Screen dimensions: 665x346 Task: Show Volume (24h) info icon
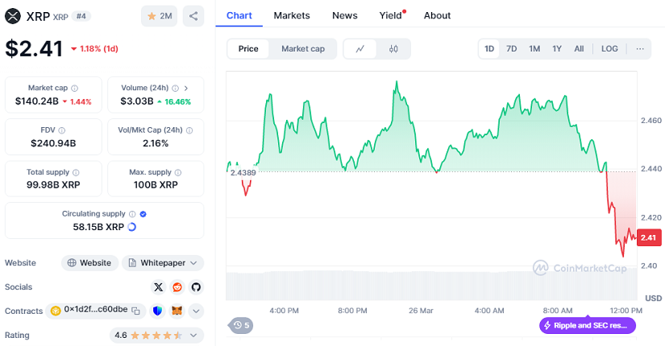tap(175, 88)
